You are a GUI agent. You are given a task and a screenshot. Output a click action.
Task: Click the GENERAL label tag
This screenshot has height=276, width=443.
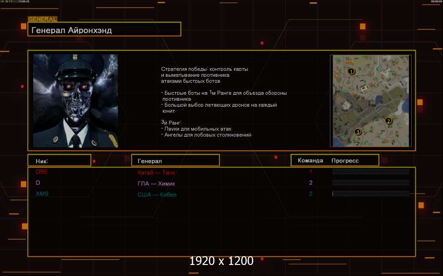point(42,19)
